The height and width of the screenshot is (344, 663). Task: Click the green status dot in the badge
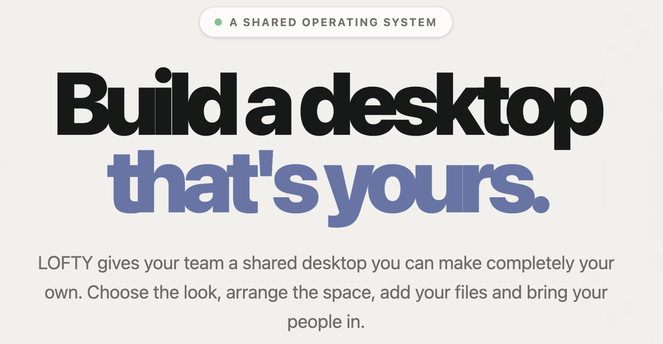click(218, 22)
